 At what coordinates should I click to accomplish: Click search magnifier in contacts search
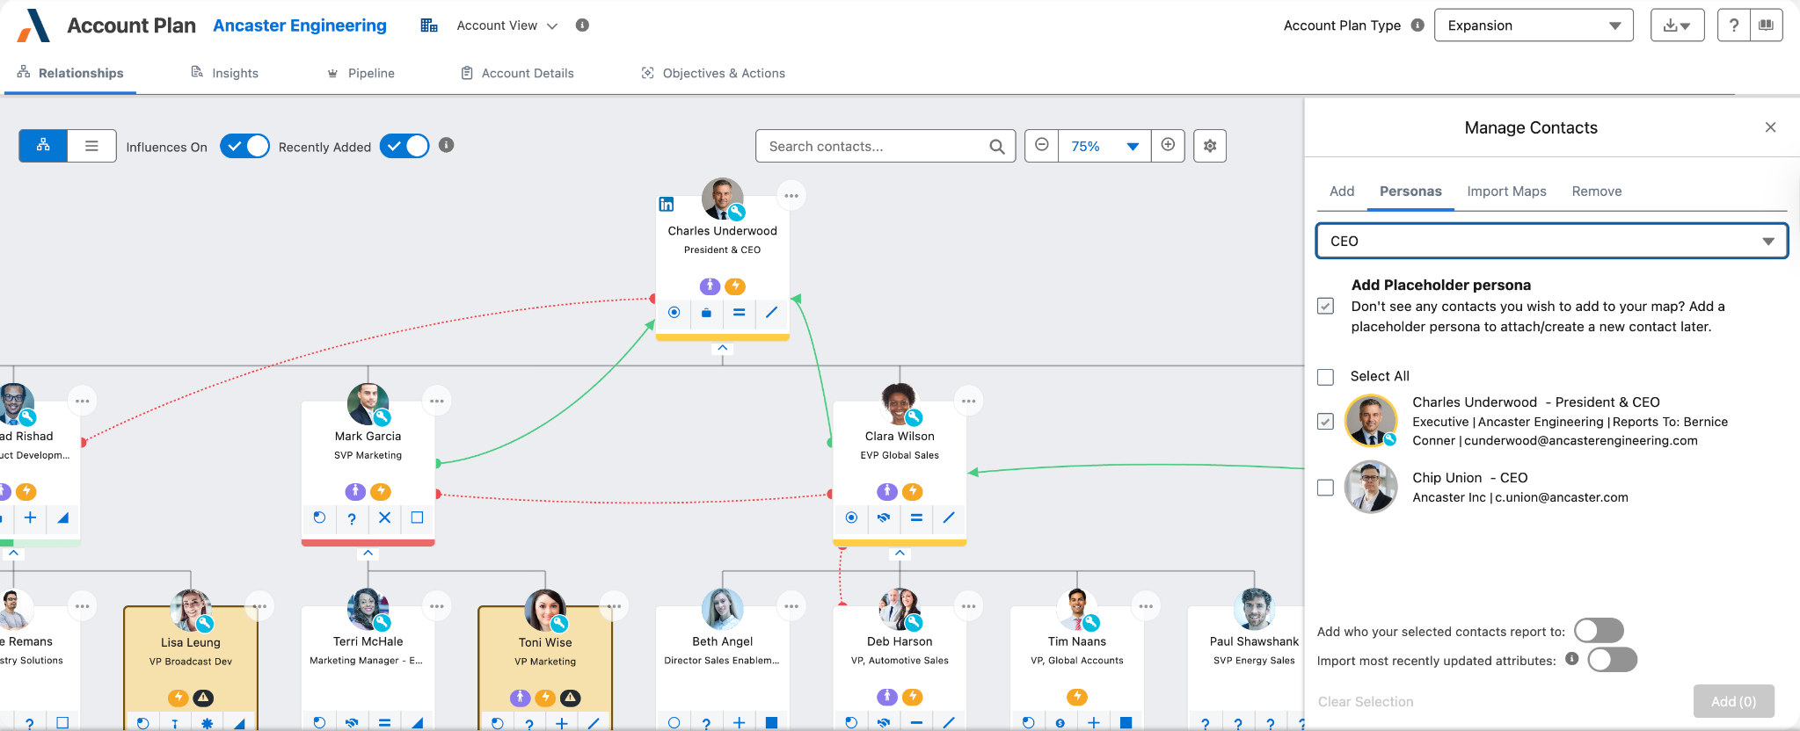(997, 147)
